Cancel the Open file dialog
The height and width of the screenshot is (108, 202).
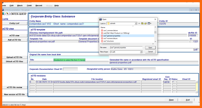[x=150, y=52]
